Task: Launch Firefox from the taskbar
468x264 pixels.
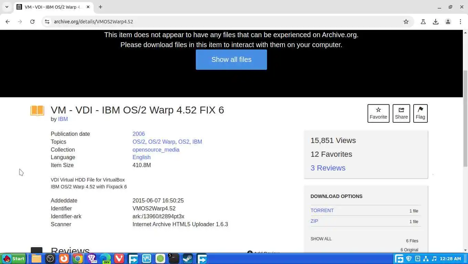Action: (64, 258)
